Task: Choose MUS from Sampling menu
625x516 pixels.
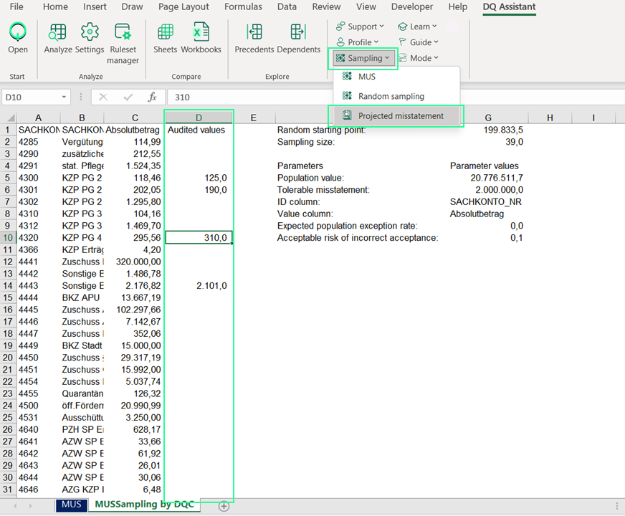Action: tap(366, 77)
